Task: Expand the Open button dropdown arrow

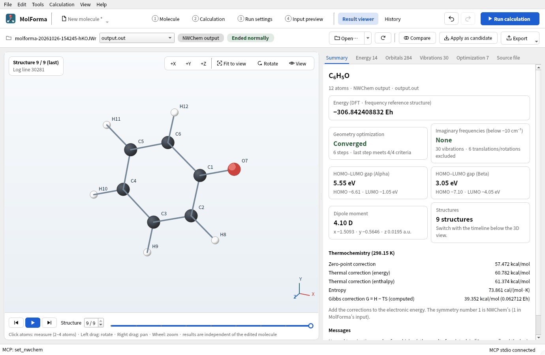Action: [368, 38]
